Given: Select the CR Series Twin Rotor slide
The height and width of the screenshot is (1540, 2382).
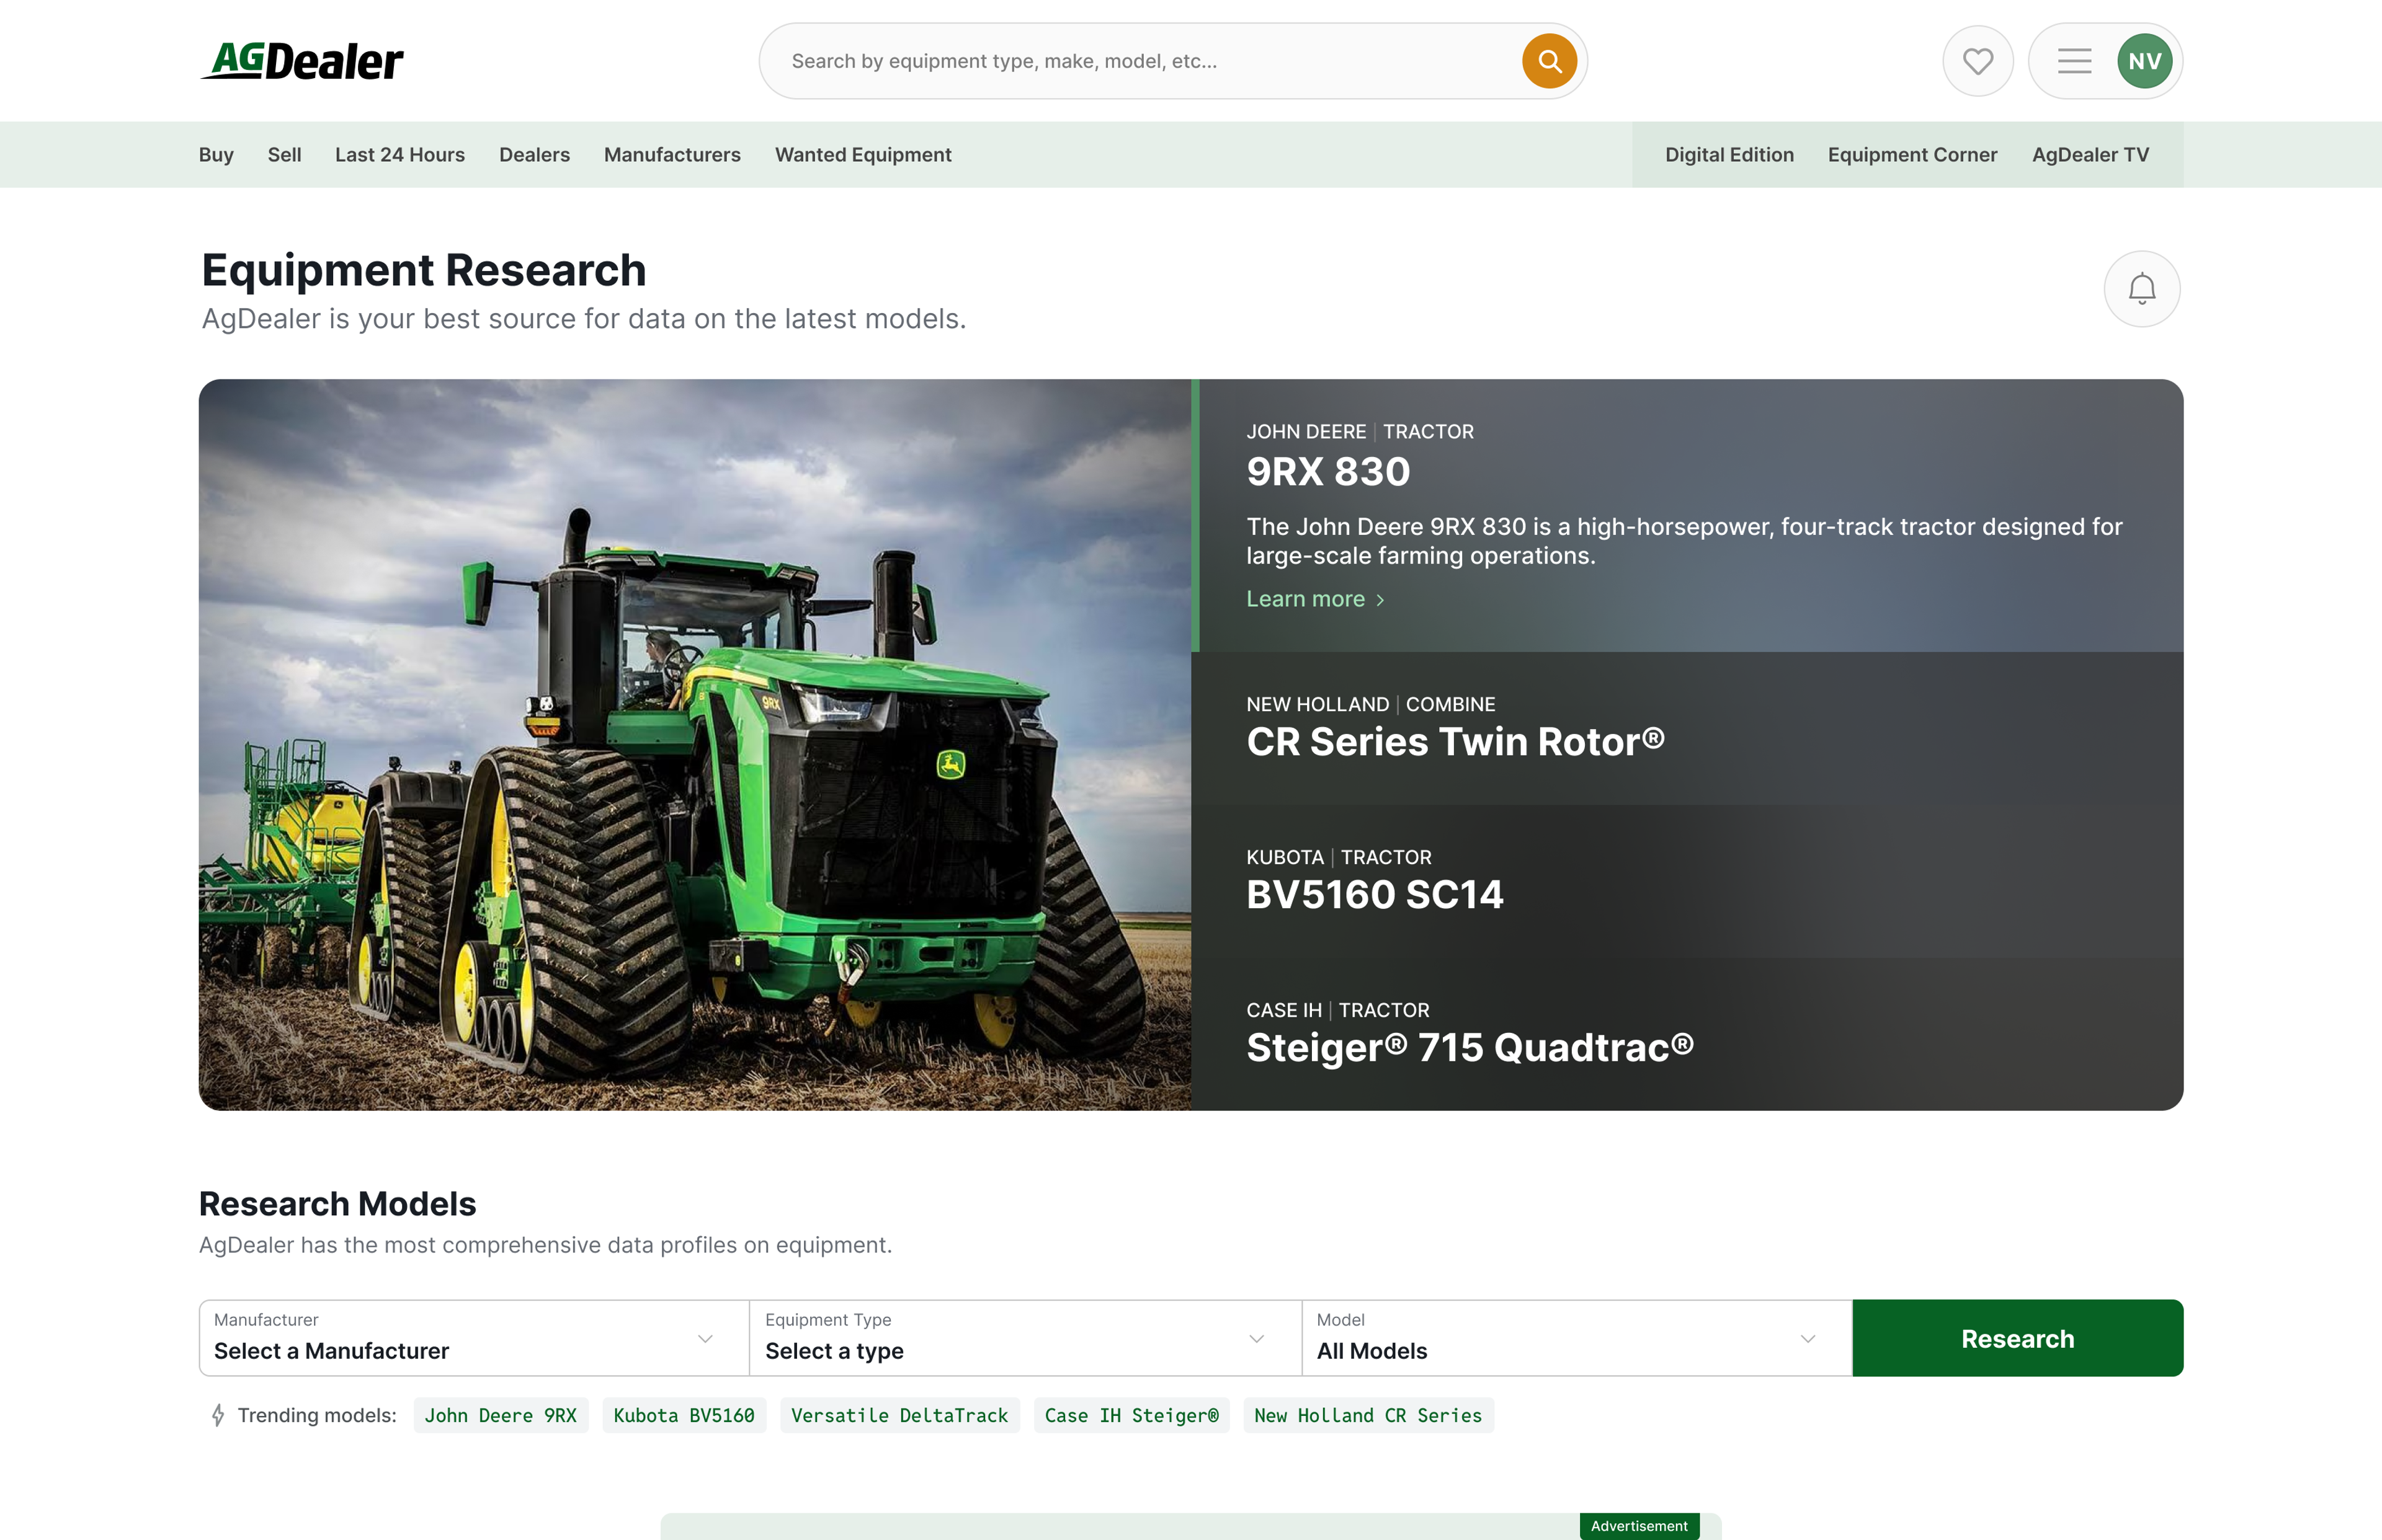Looking at the screenshot, I should (1686, 728).
